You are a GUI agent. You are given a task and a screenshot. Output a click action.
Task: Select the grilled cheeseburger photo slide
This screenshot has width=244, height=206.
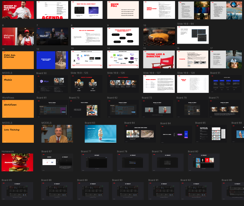[x=159, y=37]
